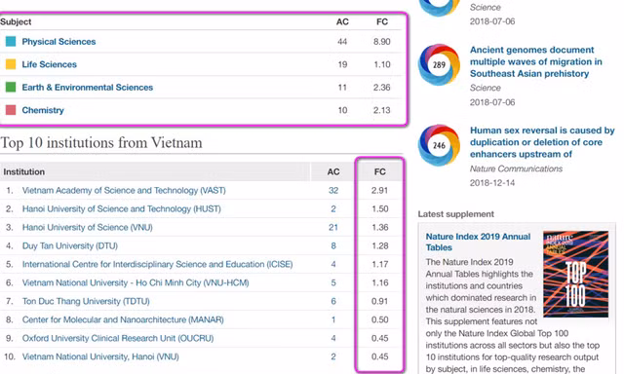Click the FC value 1.50 for HUST

point(379,208)
